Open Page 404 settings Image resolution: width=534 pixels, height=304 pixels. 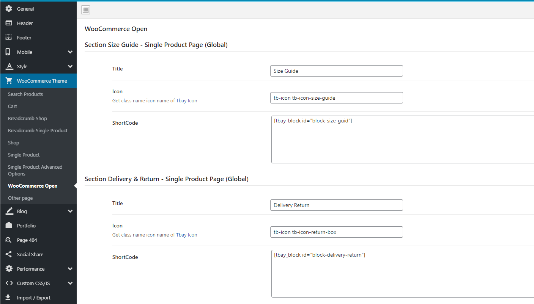click(27, 240)
